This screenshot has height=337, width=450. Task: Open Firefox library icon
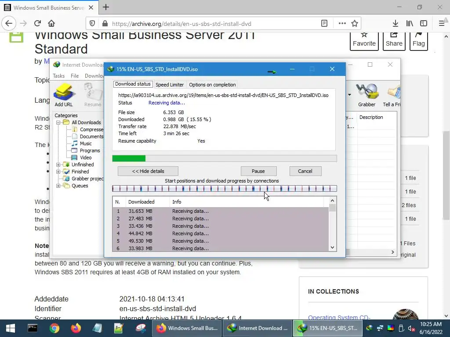pos(410,24)
